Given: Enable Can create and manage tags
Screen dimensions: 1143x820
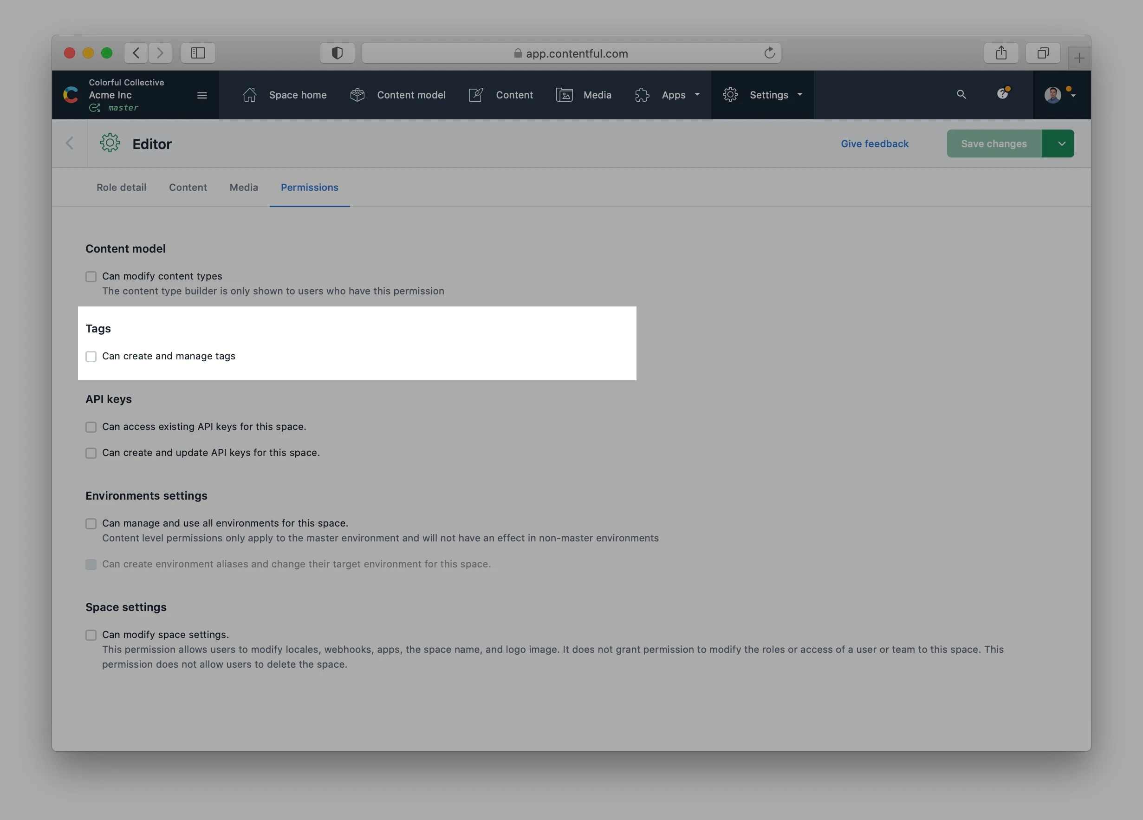Looking at the screenshot, I should click(x=91, y=357).
